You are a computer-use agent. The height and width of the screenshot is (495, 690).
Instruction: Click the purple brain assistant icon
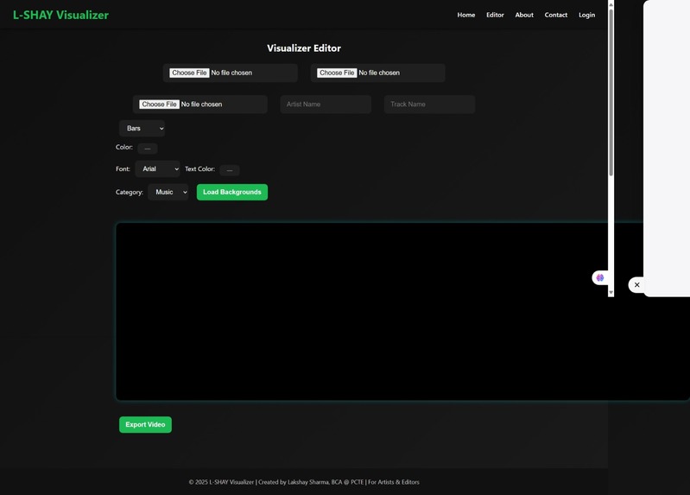(600, 278)
